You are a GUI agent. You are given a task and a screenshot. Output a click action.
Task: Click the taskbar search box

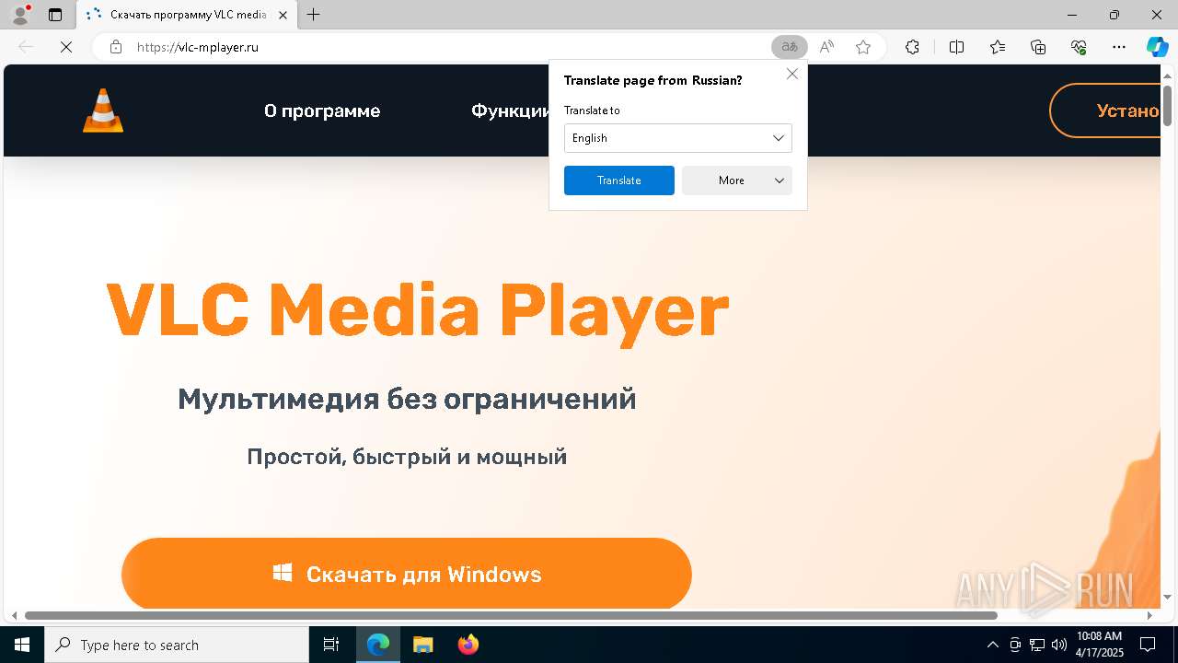click(177, 645)
